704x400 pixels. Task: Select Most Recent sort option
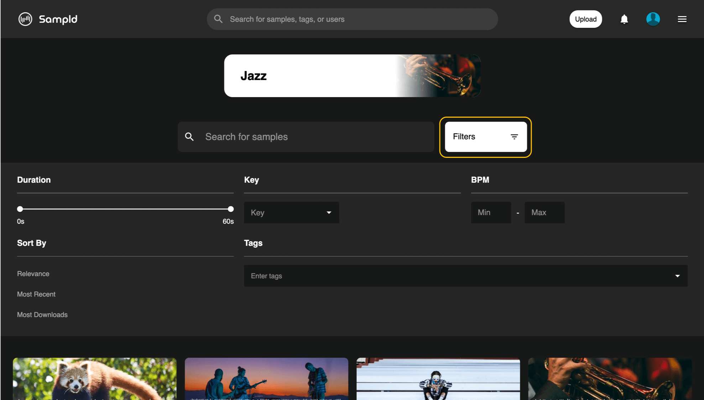(36, 294)
